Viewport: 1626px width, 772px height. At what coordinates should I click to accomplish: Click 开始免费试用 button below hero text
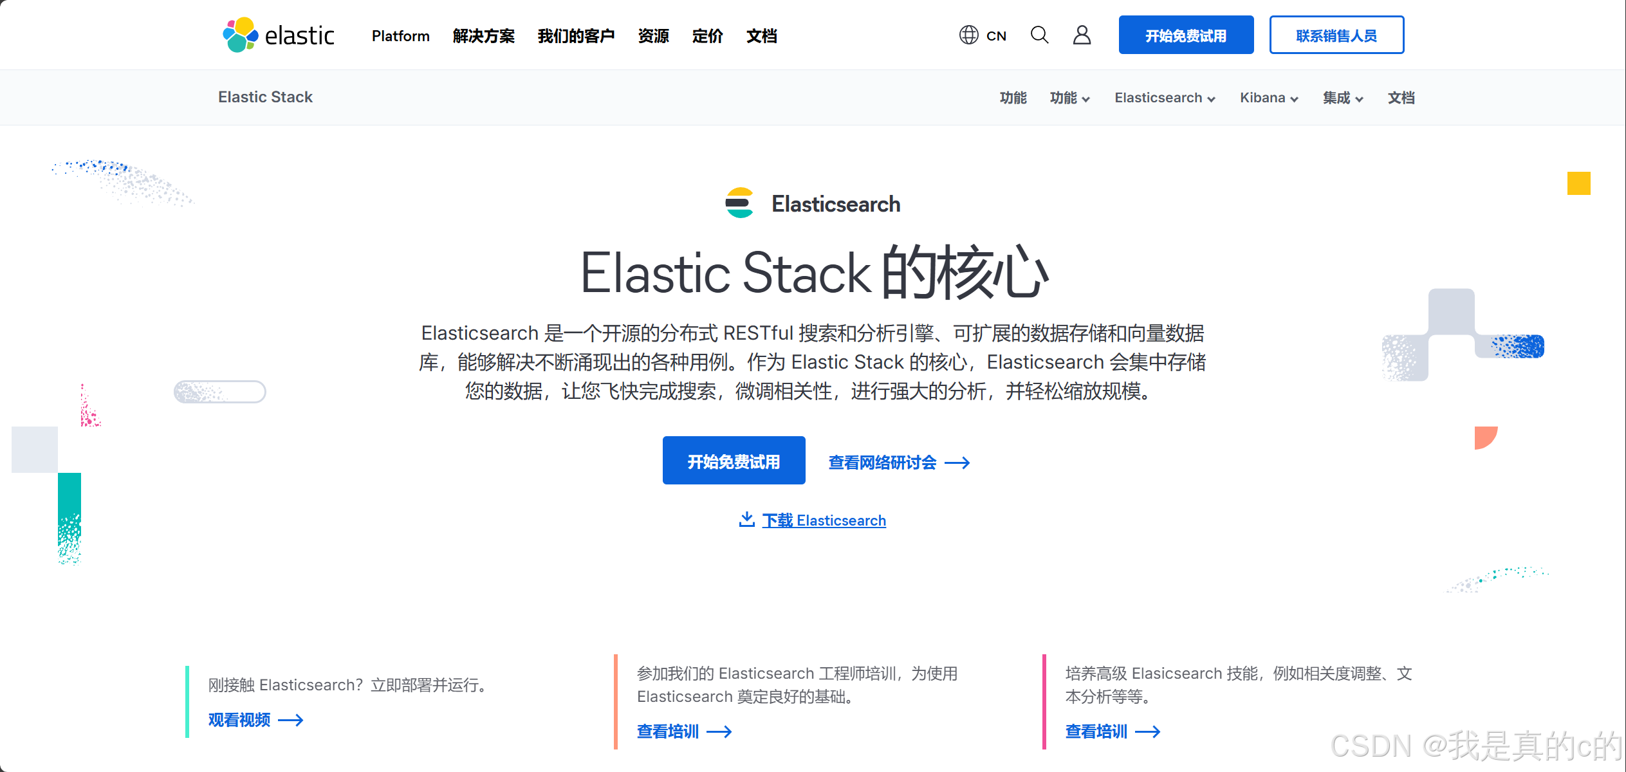[x=734, y=461]
